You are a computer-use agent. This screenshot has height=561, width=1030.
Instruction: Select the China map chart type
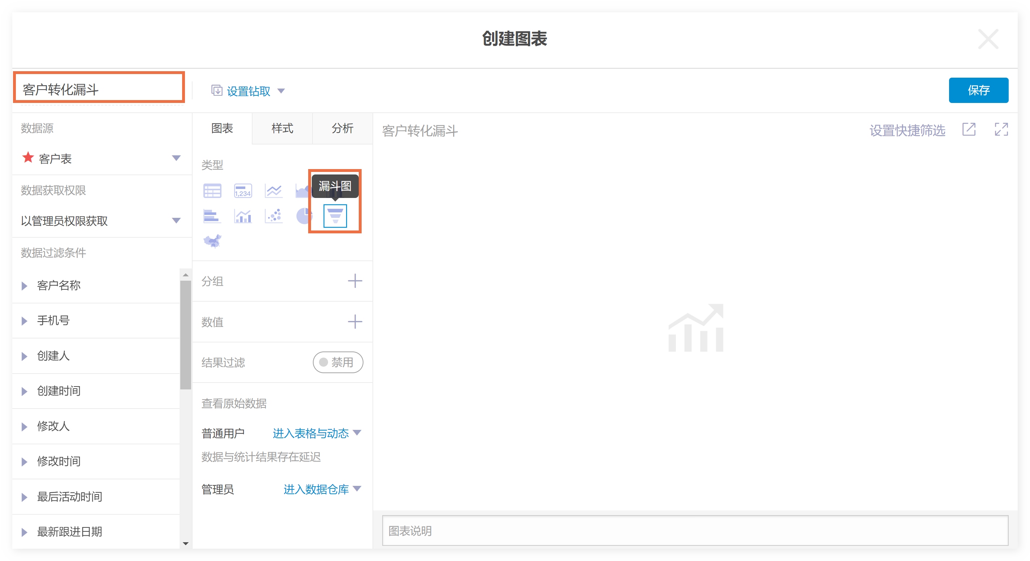pos(212,241)
